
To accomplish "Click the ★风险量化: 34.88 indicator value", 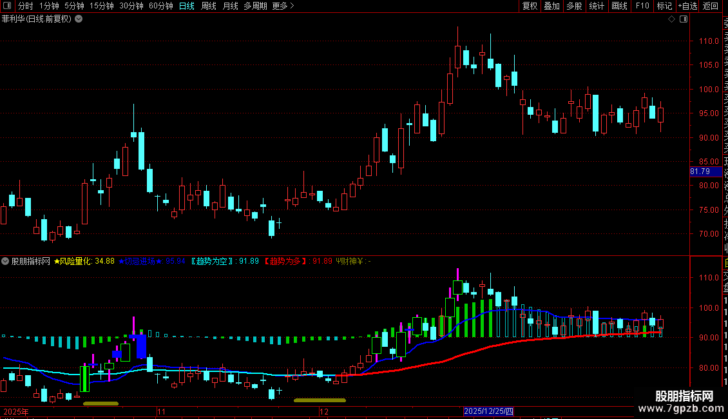I will [x=84, y=262].
